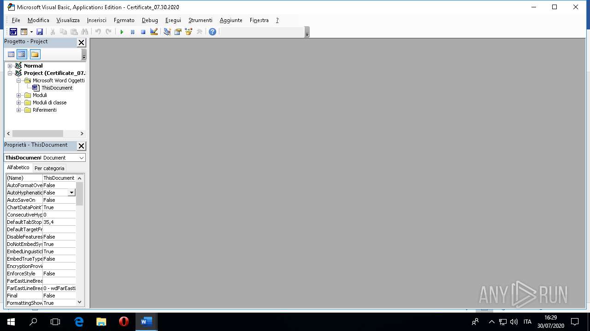Save the project with the floppy icon

coord(40,32)
